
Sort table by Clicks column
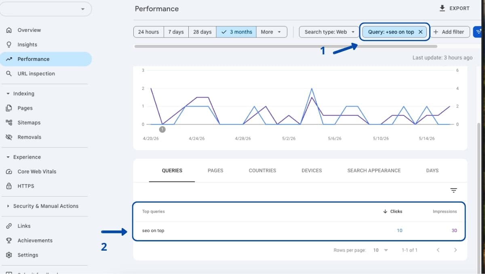392,211
